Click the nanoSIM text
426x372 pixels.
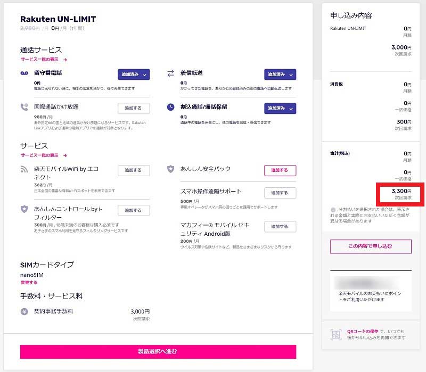[x=32, y=275]
